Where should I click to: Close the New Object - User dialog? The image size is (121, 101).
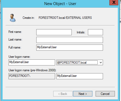pos(114,2)
